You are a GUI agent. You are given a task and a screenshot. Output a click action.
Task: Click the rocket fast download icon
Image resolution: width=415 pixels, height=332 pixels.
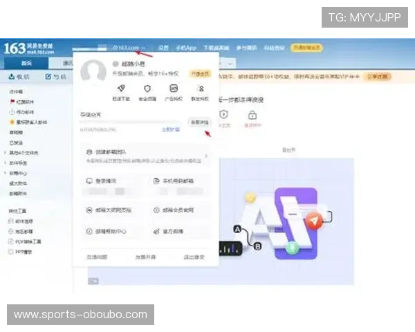click(121, 88)
